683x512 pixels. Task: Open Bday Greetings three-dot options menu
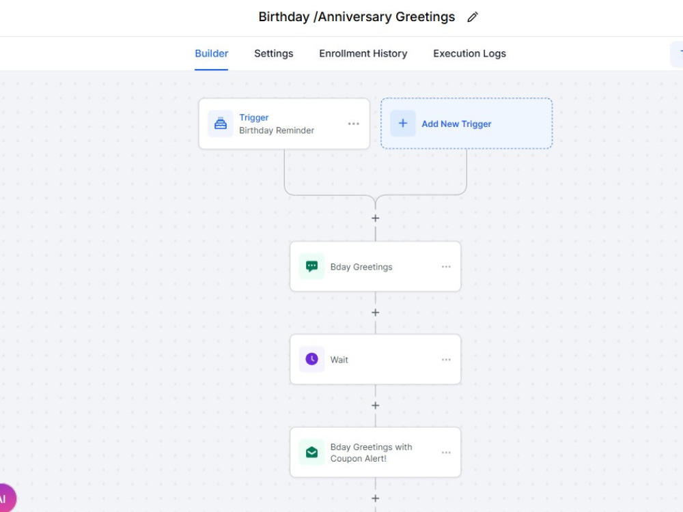point(446,266)
